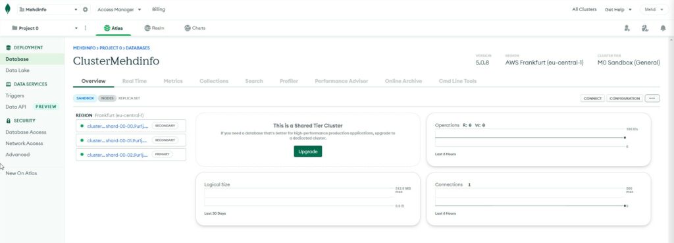Select the Search tab

coord(254,81)
